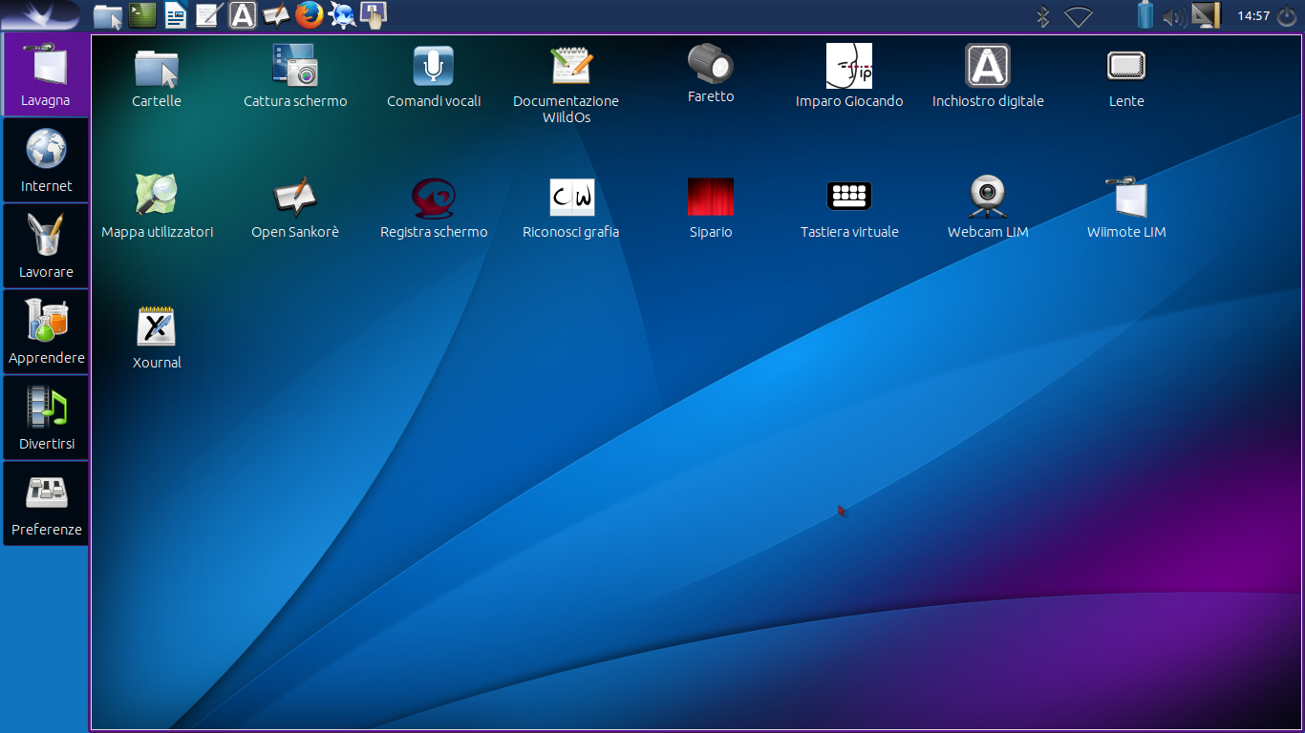Open LibreOffice Writer panel launcher

176,14
